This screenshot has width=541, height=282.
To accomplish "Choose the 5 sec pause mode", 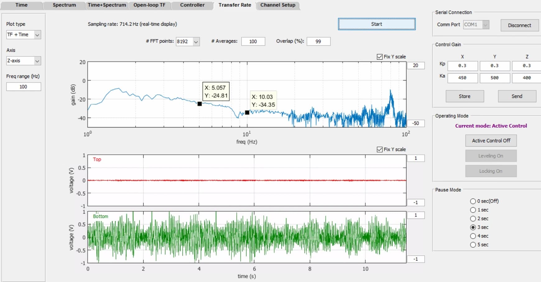I will tap(473, 245).
